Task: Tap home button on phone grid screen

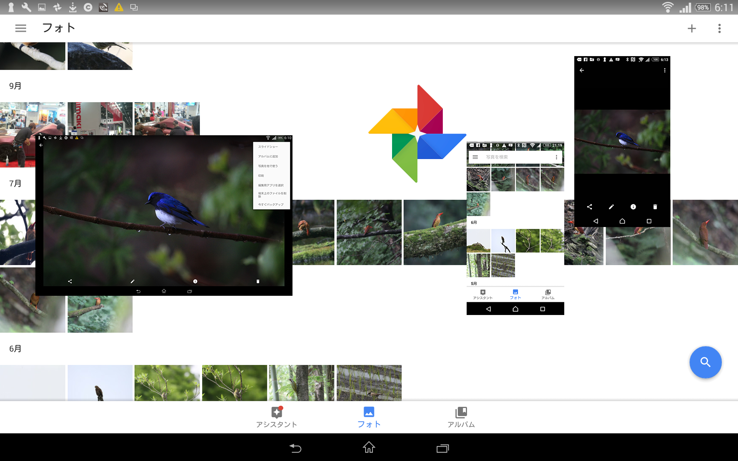Action: (515, 309)
